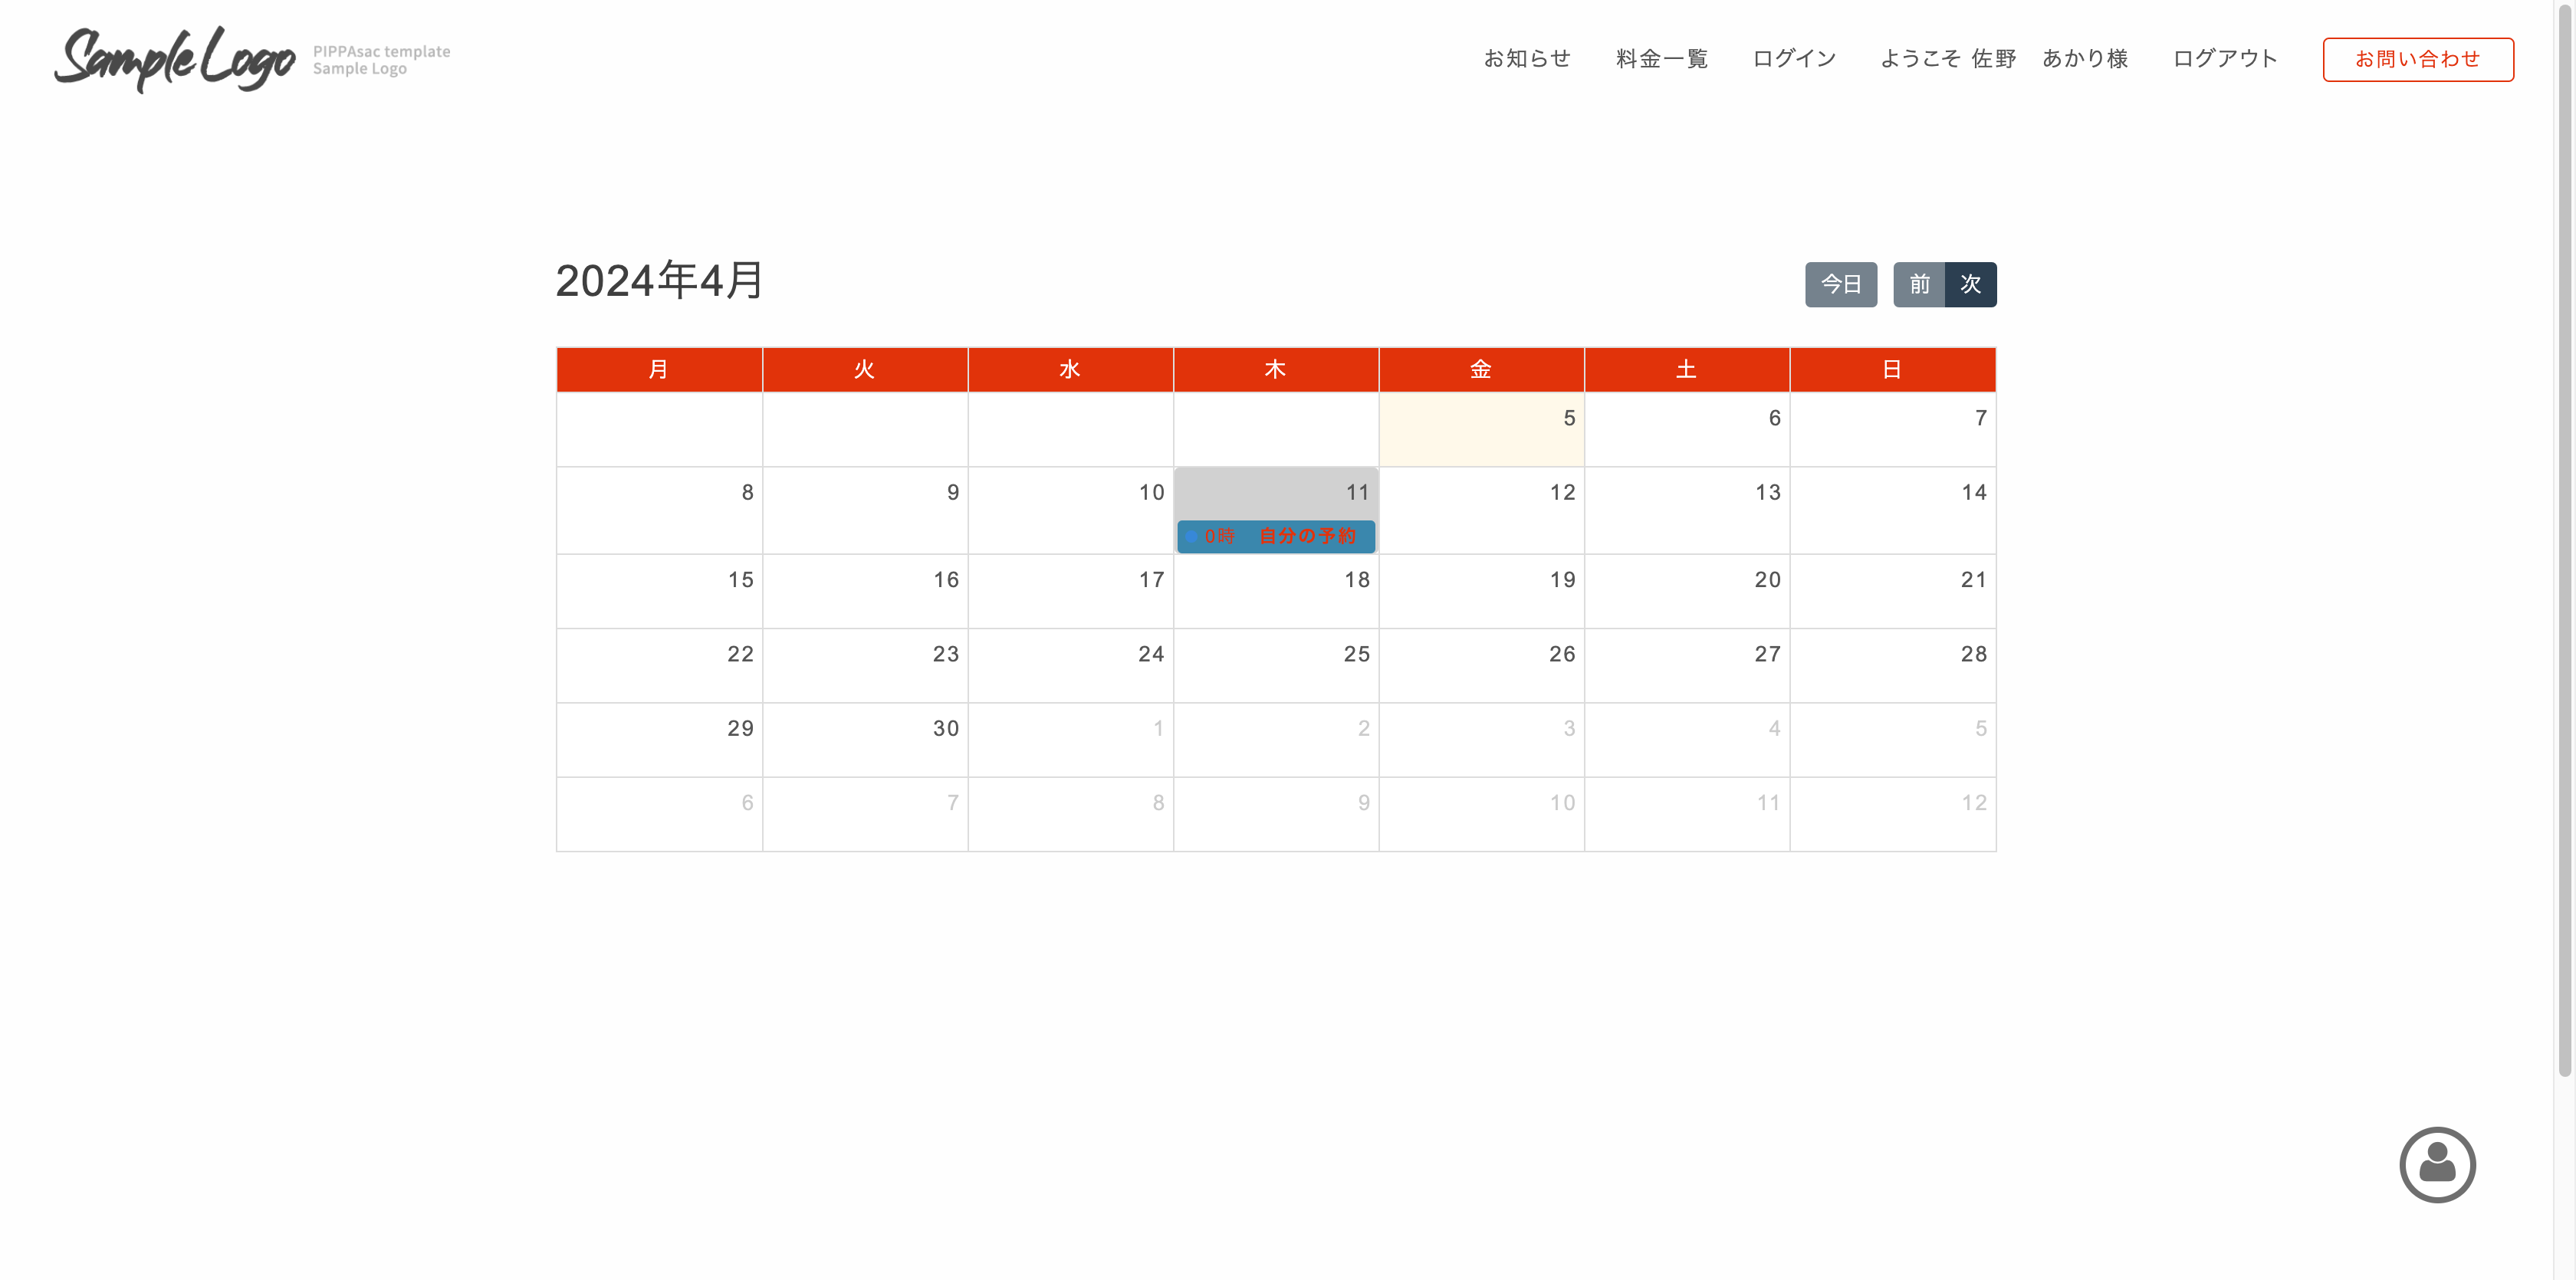Image resolution: width=2576 pixels, height=1280 pixels.
Task: Click the 2024年4月 calendar title
Action: 660,281
